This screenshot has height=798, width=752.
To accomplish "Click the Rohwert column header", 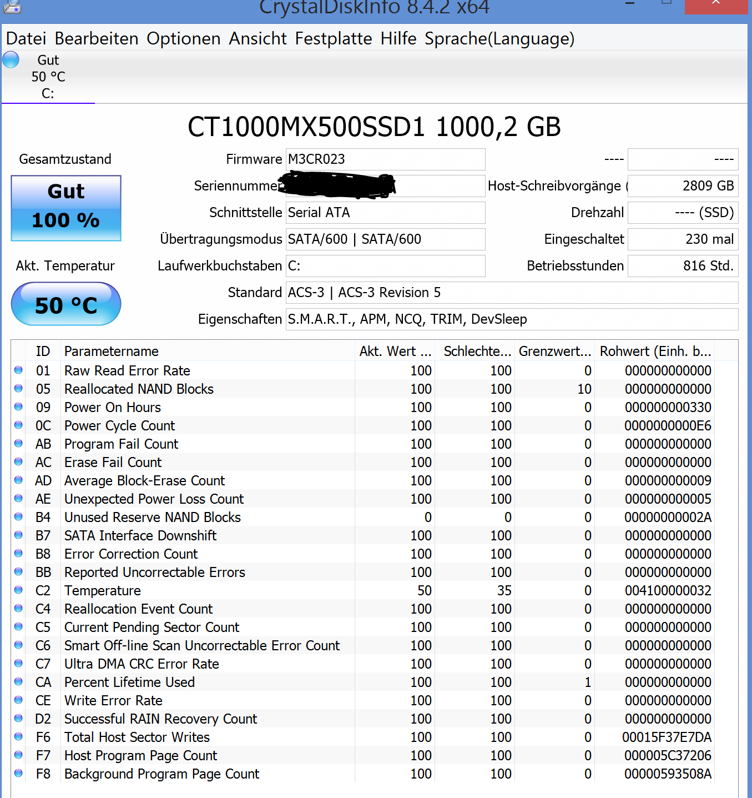I will click(x=655, y=351).
